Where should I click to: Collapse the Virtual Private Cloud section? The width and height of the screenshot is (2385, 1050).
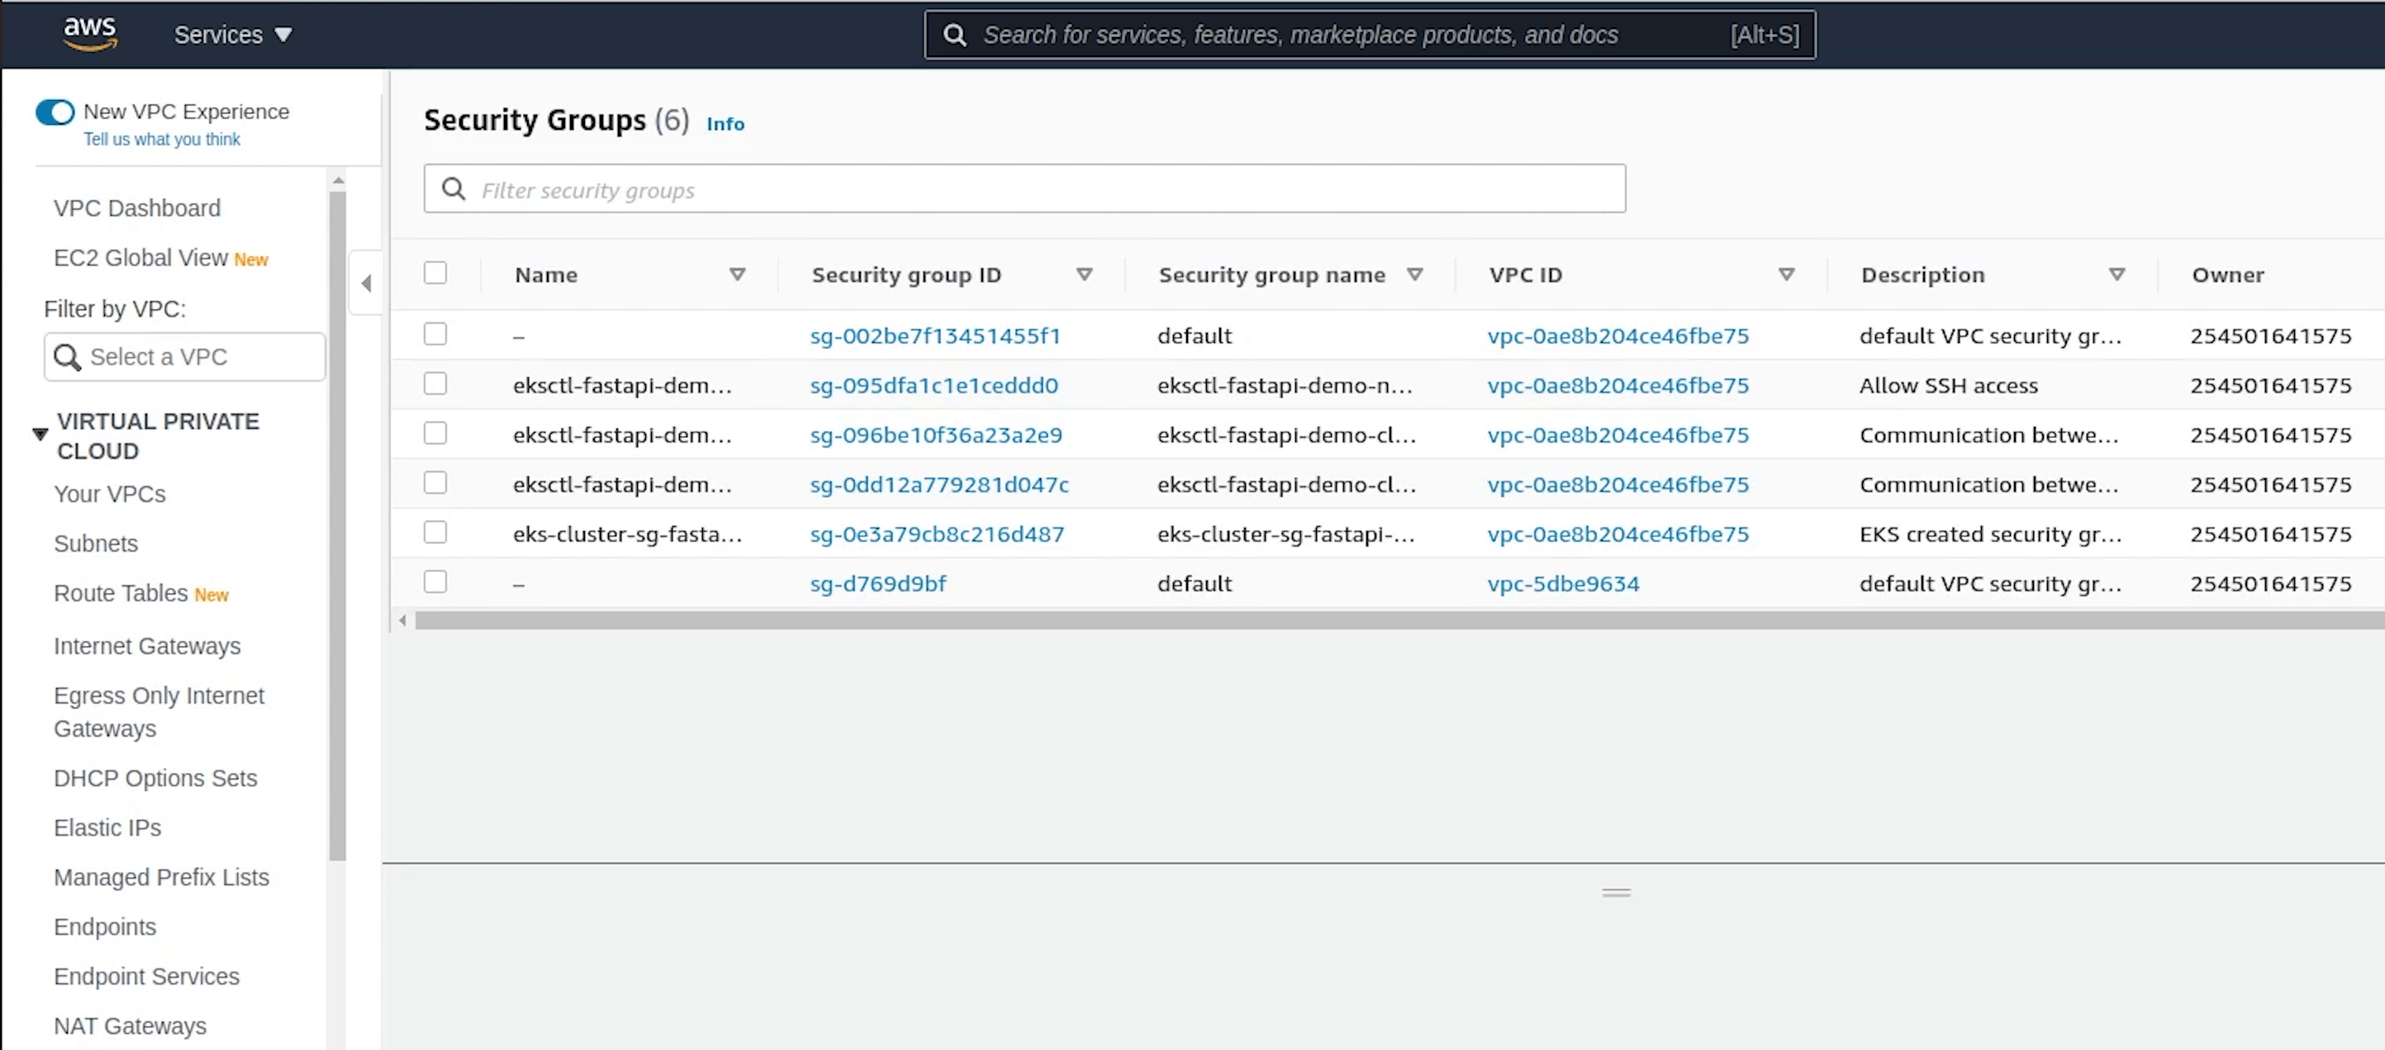coord(40,435)
